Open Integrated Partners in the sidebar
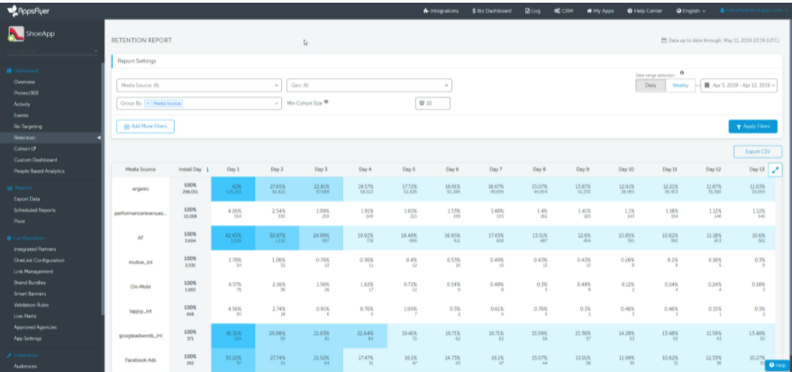Screen dimensions: 792x372 pyautogui.click(x=35, y=249)
